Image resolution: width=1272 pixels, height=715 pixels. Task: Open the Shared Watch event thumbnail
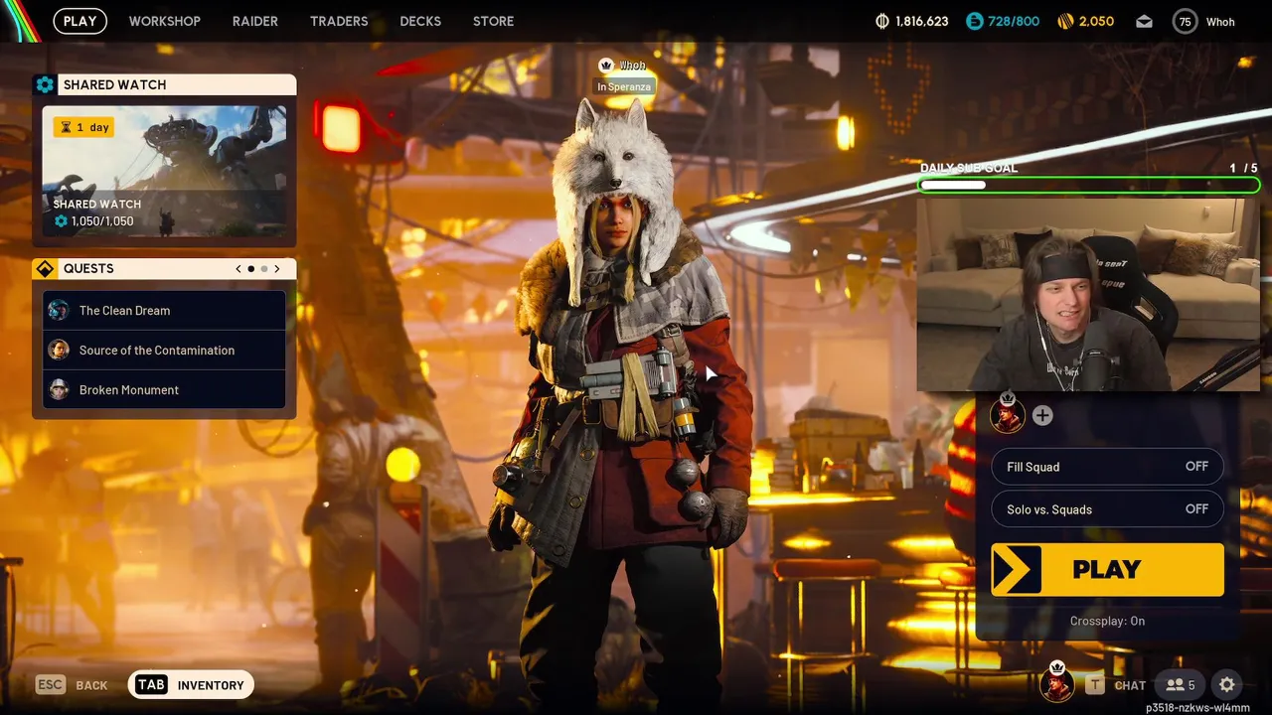pyautogui.click(x=164, y=171)
